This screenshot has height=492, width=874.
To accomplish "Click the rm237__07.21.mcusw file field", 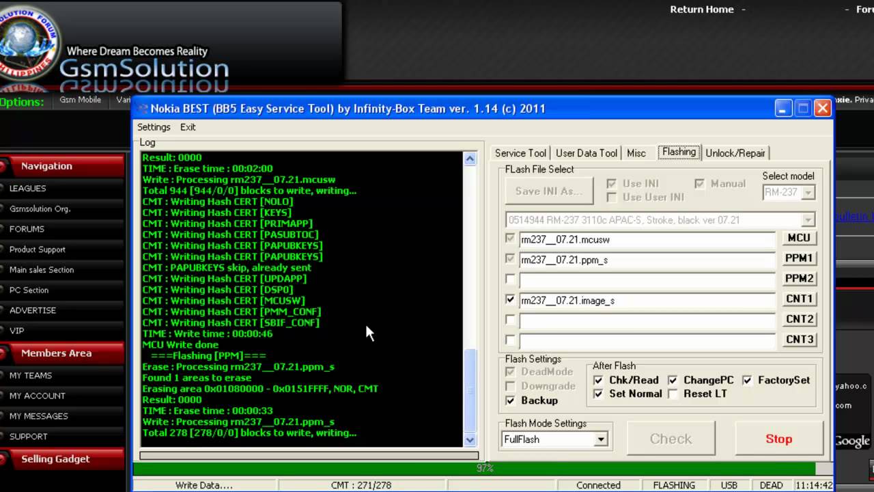I will tap(647, 240).
